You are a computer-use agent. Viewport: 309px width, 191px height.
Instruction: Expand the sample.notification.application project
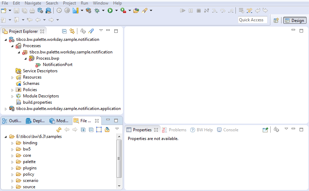pyautogui.click(x=6, y=109)
